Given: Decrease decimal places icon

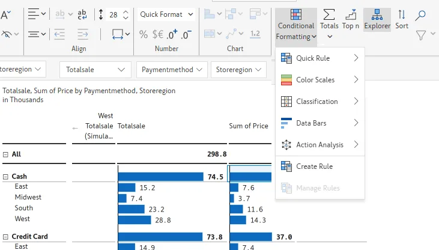Looking at the screenshot, I should pyautogui.click(x=186, y=34).
